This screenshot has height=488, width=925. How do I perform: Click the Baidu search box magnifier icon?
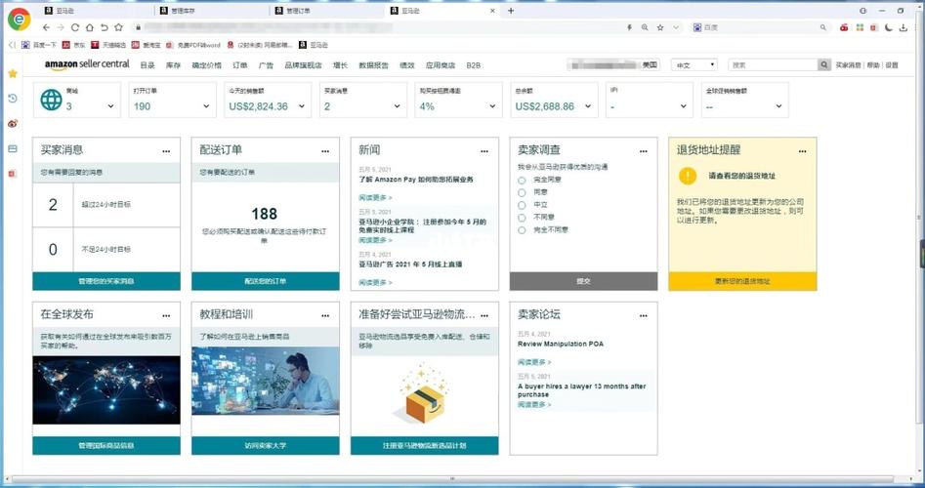[x=823, y=27]
